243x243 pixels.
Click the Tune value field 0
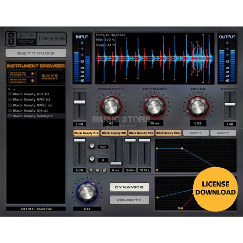pos(103,160)
